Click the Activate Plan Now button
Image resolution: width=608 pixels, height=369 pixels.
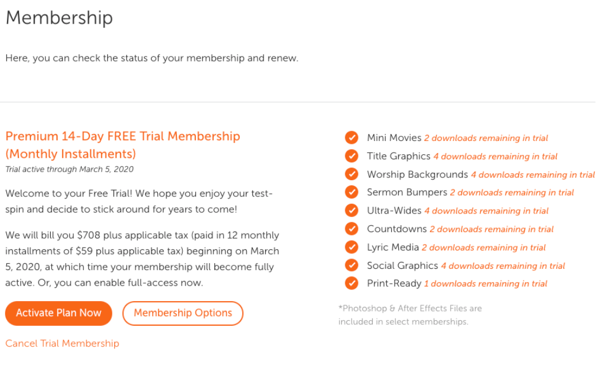coord(58,313)
